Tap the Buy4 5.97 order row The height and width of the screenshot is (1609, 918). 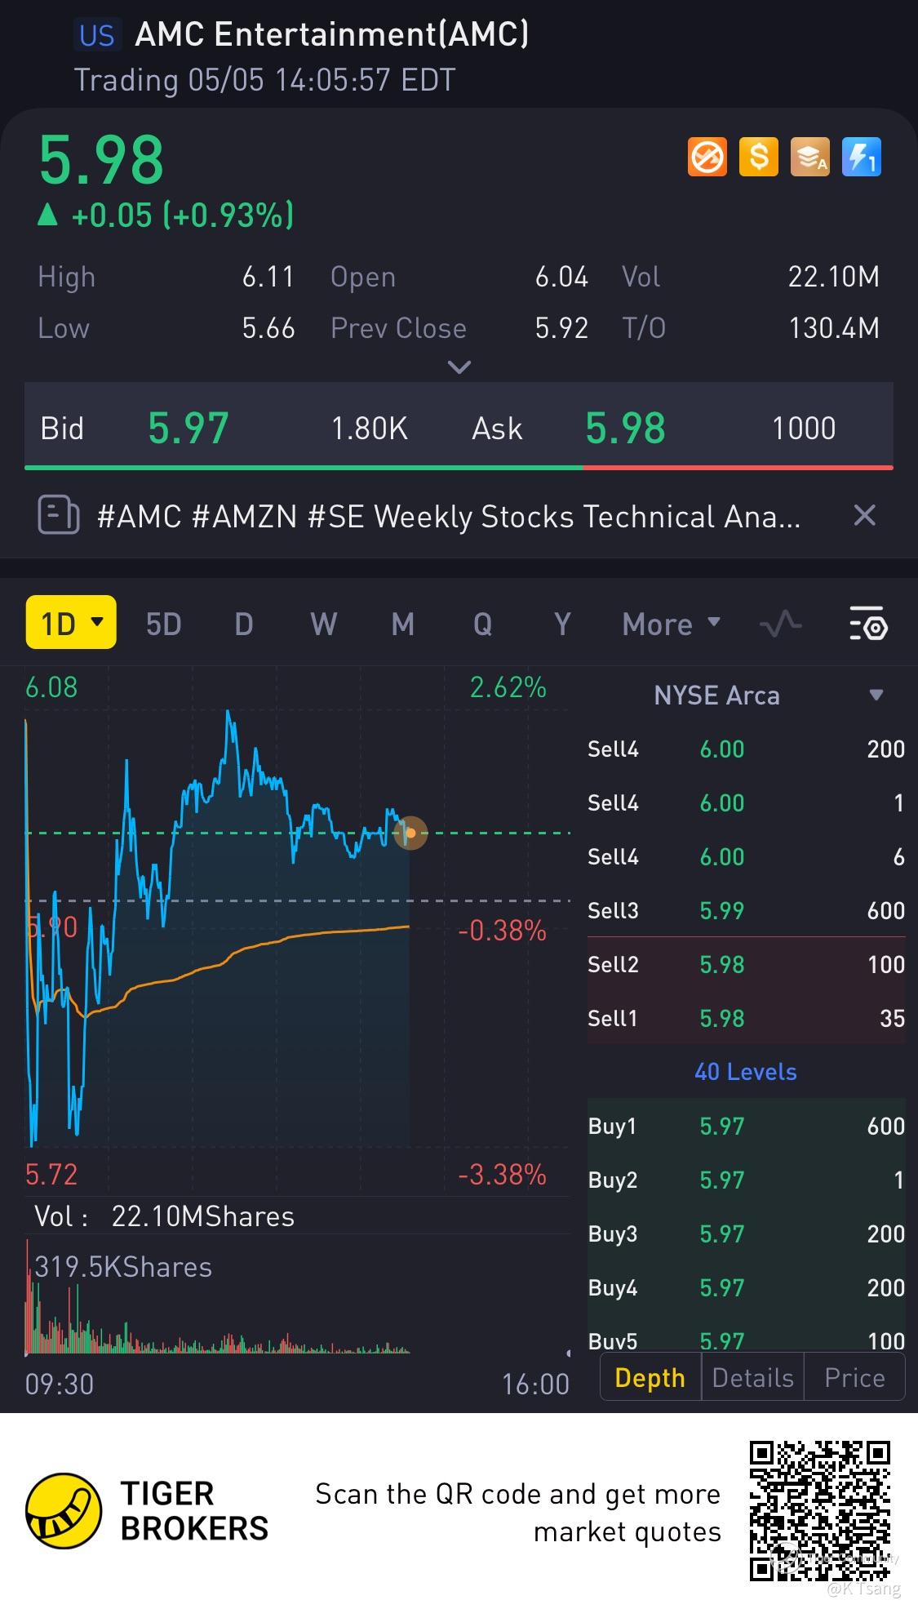coord(746,1287)
